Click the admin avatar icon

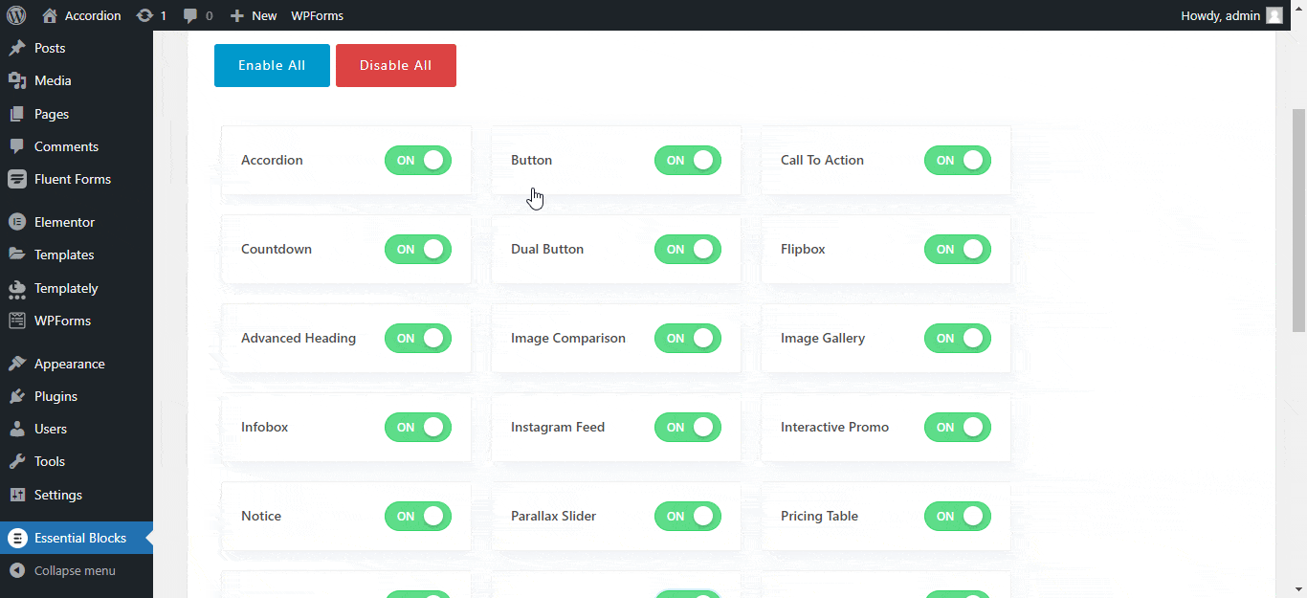coord(1274,15)
